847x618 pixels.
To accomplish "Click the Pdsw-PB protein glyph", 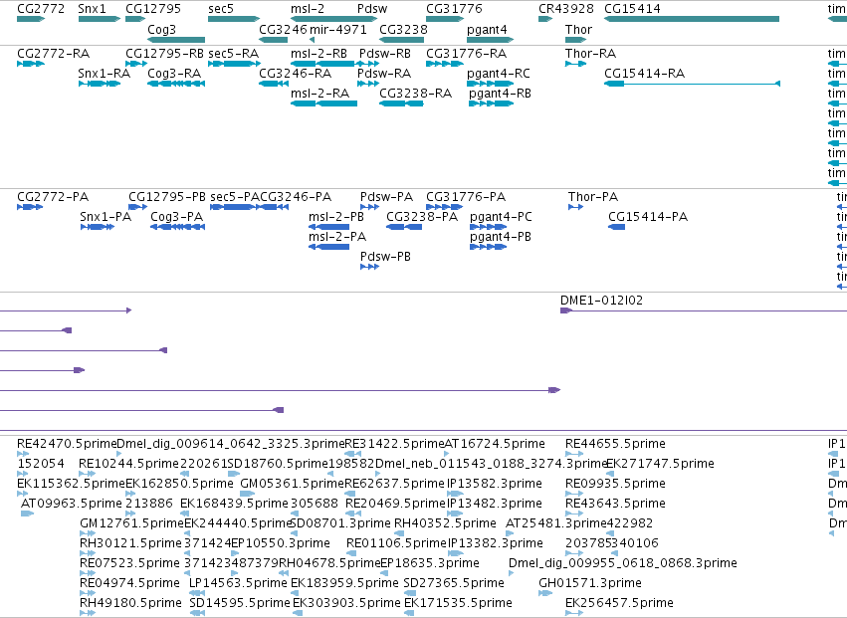I will pos(370,267).
